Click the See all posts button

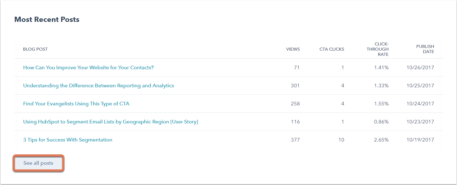38,163
